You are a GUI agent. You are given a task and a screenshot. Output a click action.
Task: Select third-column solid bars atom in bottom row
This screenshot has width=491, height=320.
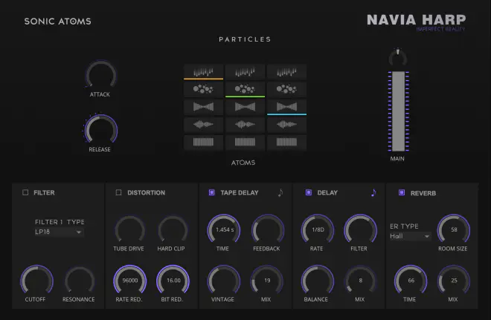click(286, 143)
